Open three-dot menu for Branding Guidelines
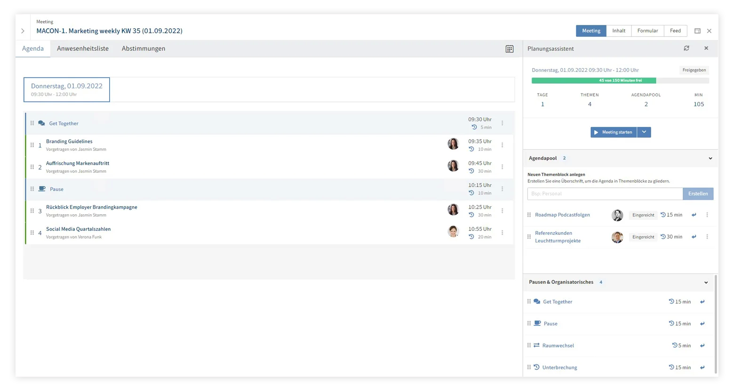The image size is (734, 389). [x=502, y=145]
